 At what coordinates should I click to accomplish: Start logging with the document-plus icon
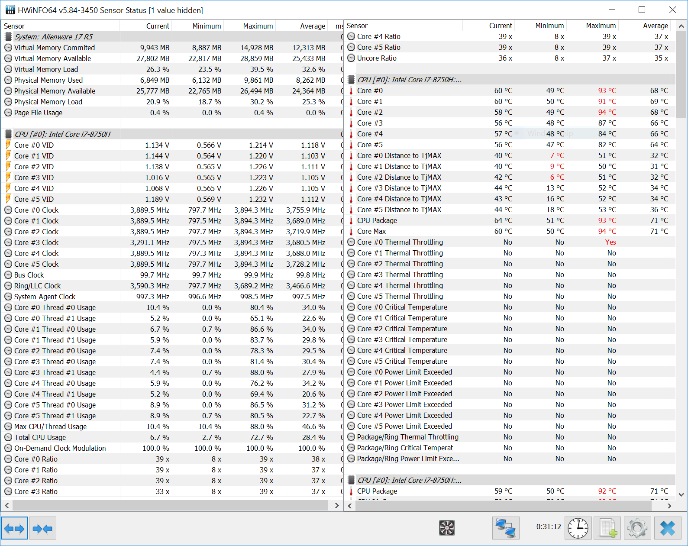coord(607,528)
